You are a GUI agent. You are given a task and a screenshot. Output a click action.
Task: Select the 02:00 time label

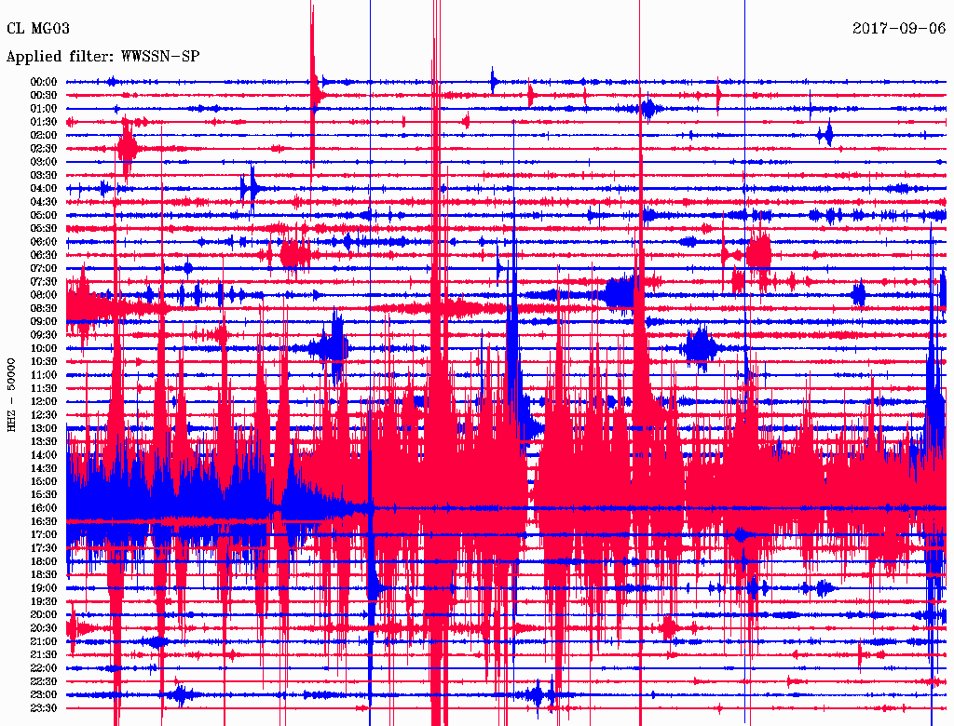point(44,135)
